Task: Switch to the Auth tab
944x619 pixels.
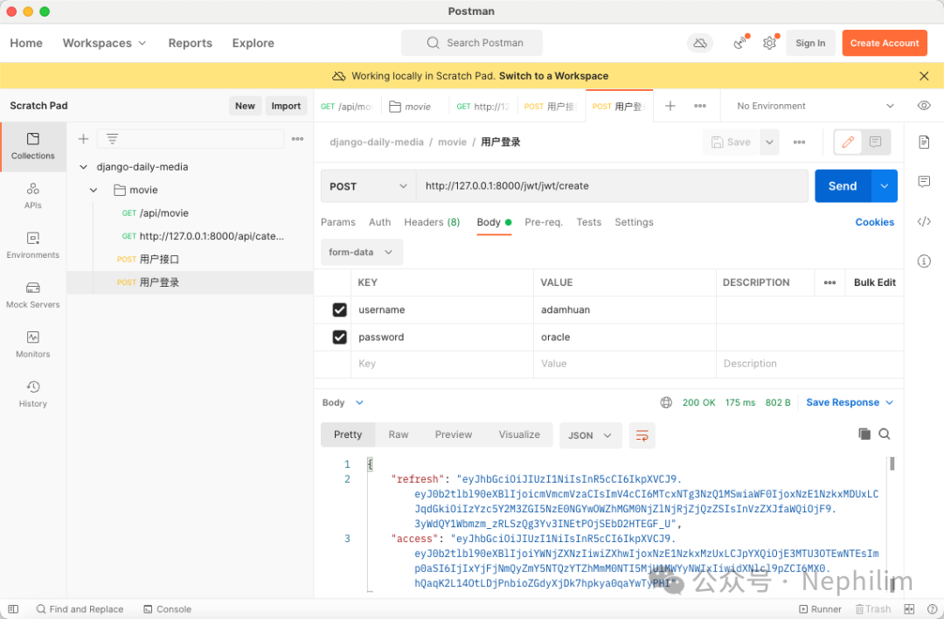Action: (x=380, y=222)
